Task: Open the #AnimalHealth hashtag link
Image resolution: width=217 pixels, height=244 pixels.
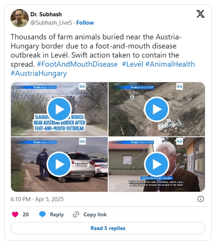Action: click(170, 64)
